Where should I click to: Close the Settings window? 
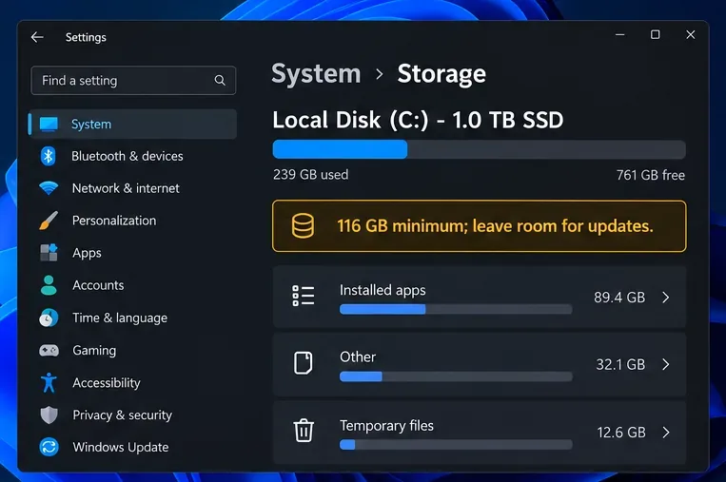[691, 34]
